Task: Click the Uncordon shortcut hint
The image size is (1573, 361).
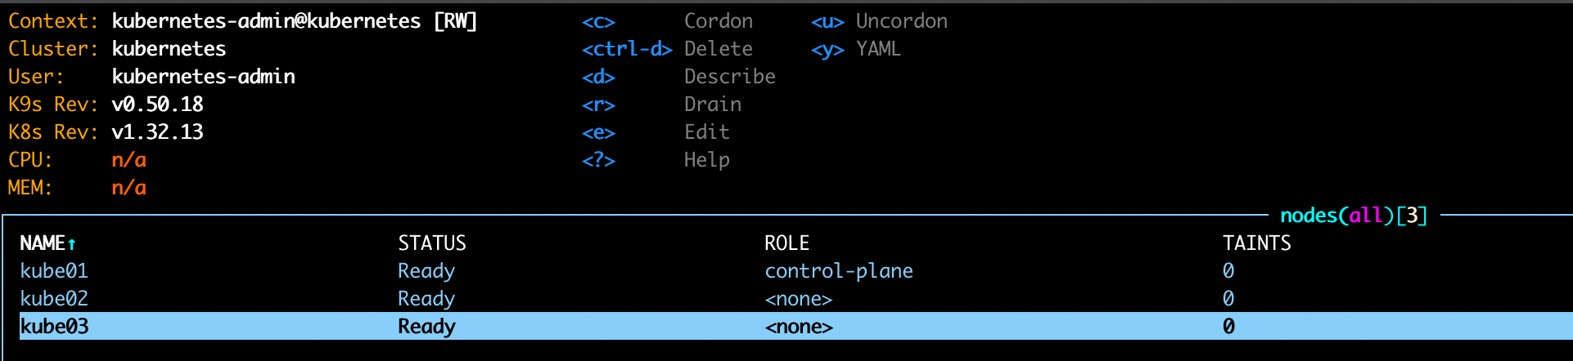Action: (x=901, y=21)
